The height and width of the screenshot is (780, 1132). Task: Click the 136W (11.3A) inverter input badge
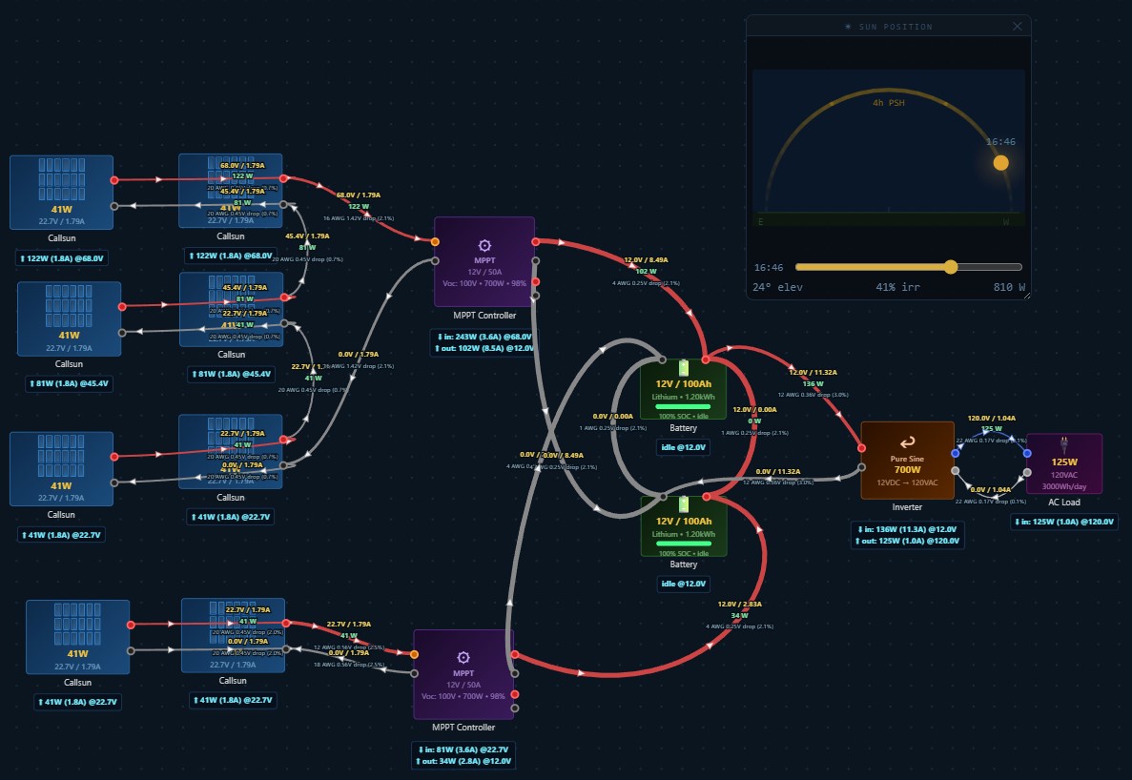coord(906,528)
